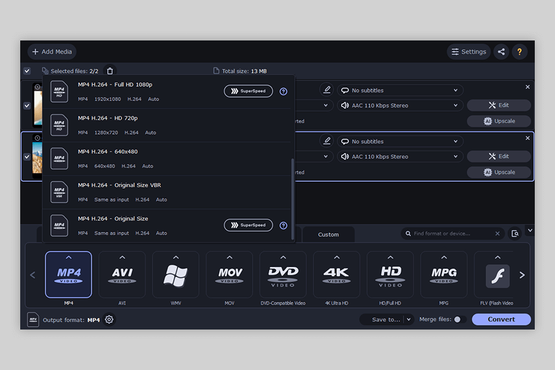
Task: Click the Convert button
Action: click(x=501, y=319)
